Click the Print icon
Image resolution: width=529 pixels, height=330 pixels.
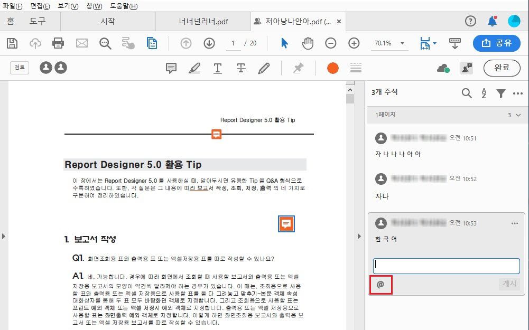[x=59, y=43]
